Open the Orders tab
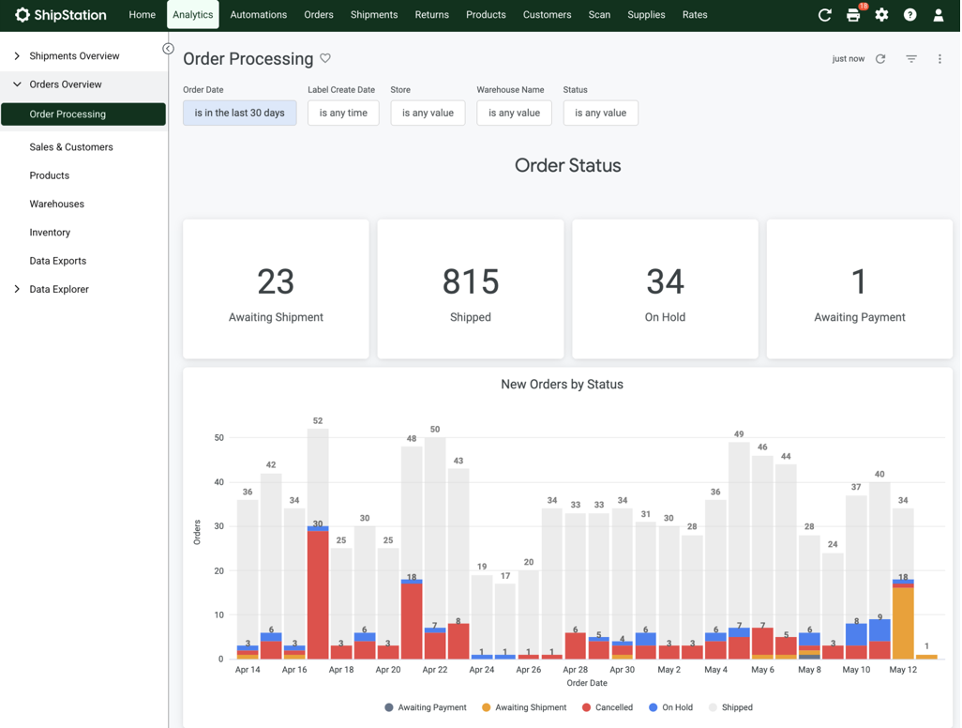The height and width of the screenshot is (728, 962). [x=319, y=15]
